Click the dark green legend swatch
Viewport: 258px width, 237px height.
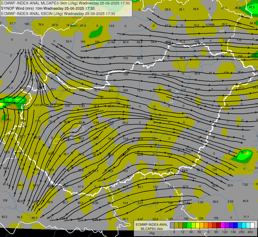pyautogui.click(x=185, y=225)
